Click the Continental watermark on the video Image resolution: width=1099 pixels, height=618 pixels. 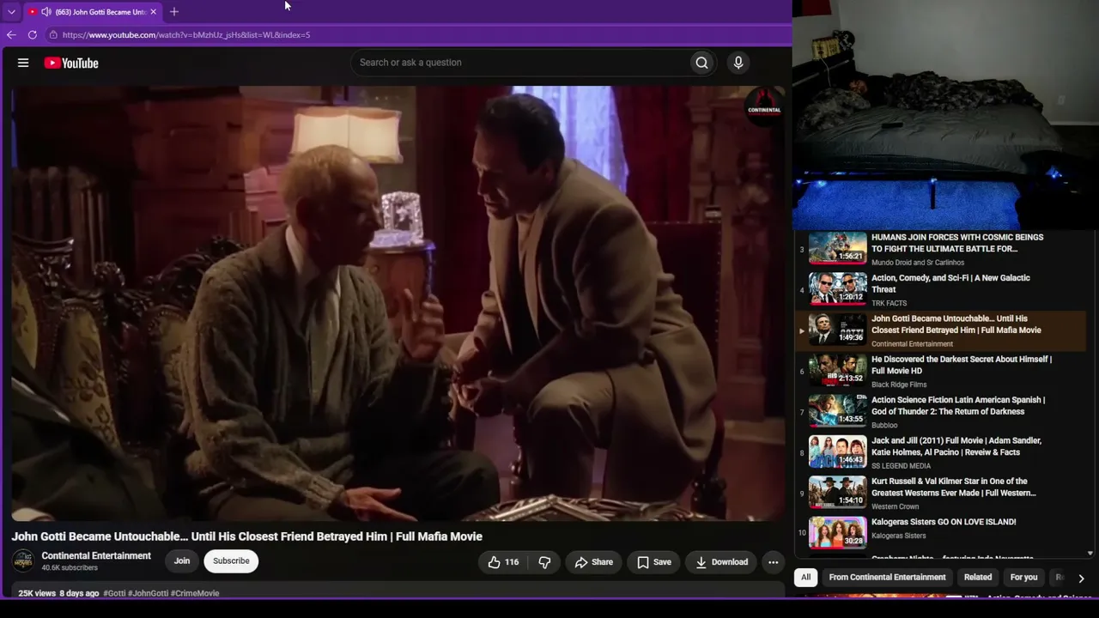[764, 105]
